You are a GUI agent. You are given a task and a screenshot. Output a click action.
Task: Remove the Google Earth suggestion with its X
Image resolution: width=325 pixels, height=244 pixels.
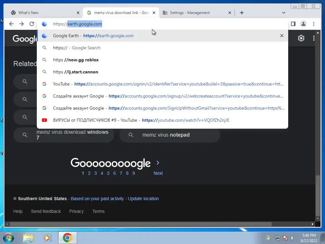pyautogui.click(x=282, y=36)
